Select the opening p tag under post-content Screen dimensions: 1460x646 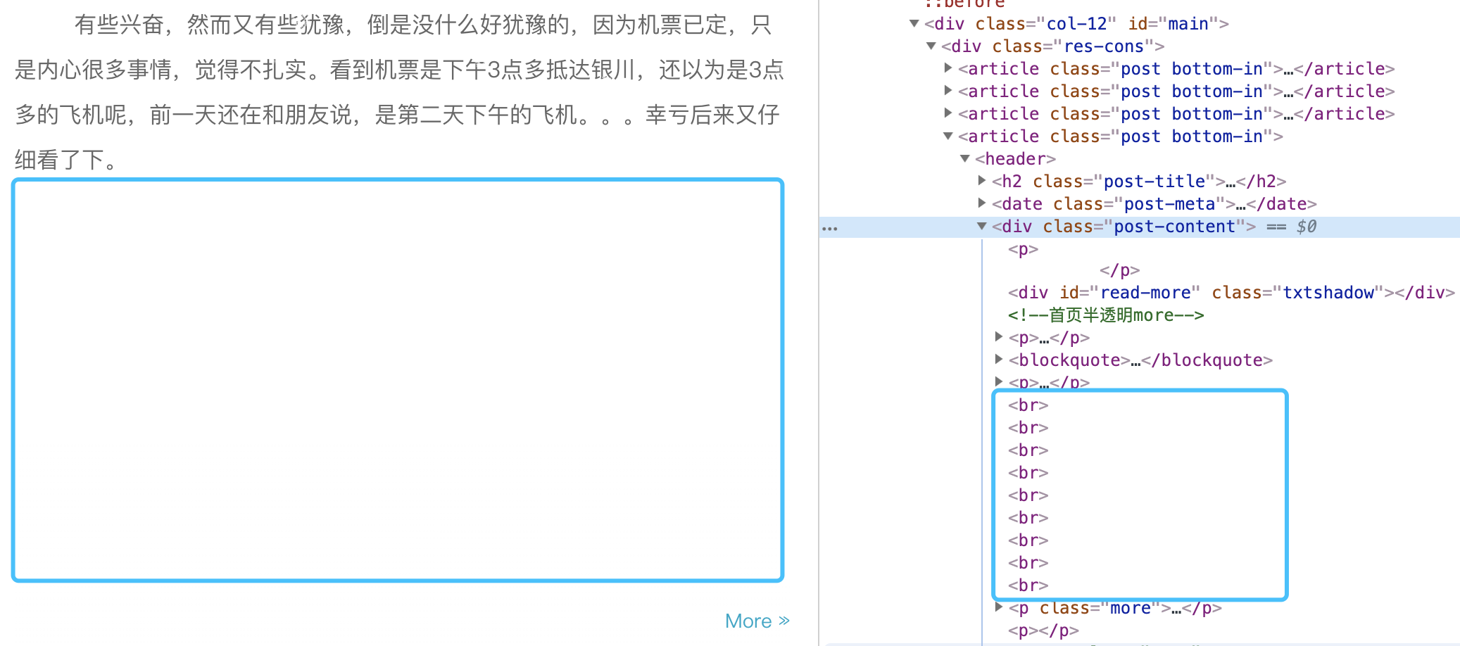coord(1023,249)
